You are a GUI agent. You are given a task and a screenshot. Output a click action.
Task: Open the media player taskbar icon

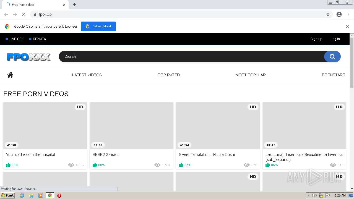click(x=41, y=195)
